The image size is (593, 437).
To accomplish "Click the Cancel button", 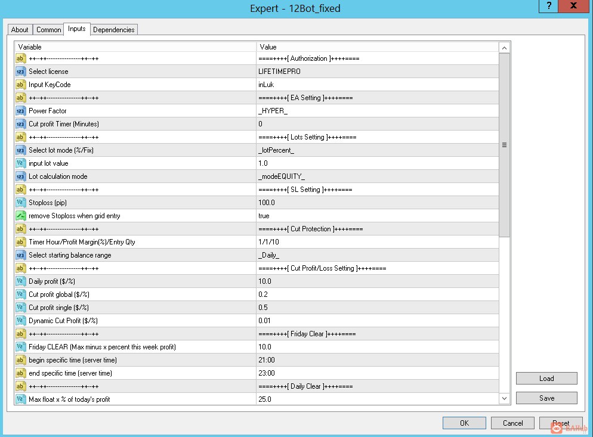I will (x=513, y=423).
